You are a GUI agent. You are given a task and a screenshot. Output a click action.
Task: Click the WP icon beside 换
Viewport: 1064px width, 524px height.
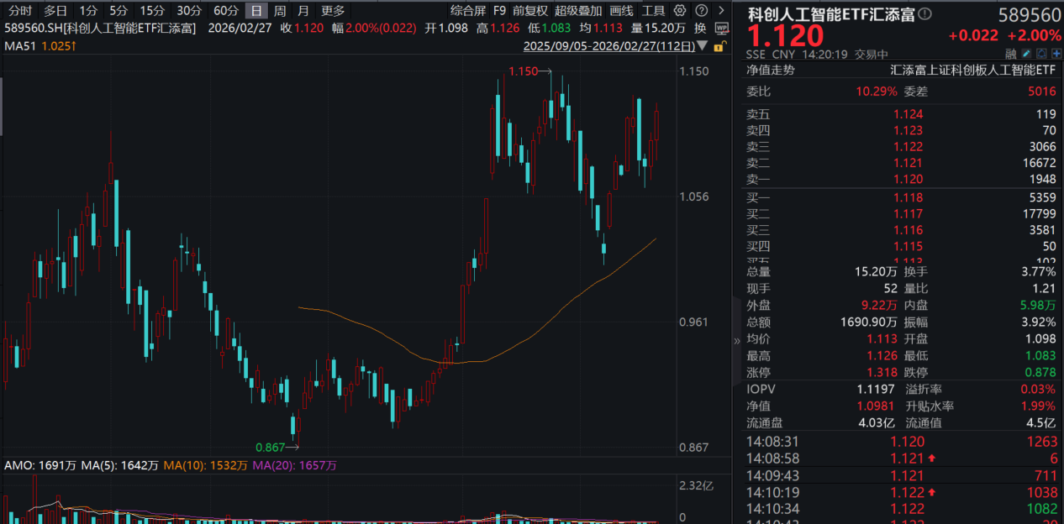pyautogui.click(x=721, y=28)
